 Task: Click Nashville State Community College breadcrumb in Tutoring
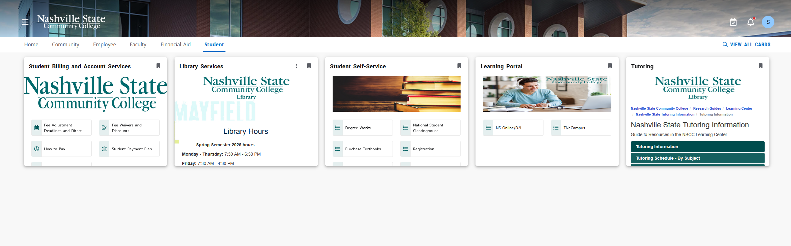click(659, 108)
